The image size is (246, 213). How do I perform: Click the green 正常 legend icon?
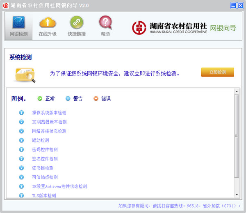40,98
